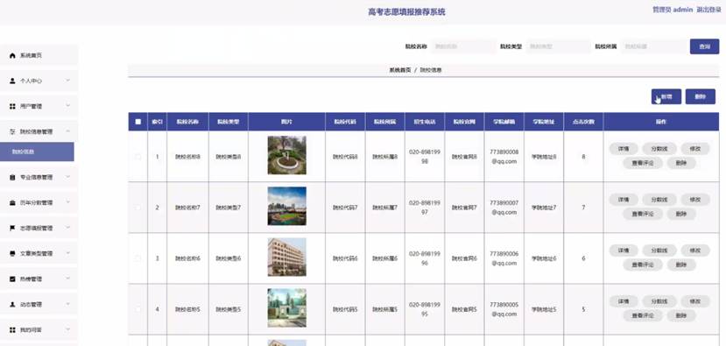
Task: Click the batch 删除 button above the table
Action: [x=700, y=97]
